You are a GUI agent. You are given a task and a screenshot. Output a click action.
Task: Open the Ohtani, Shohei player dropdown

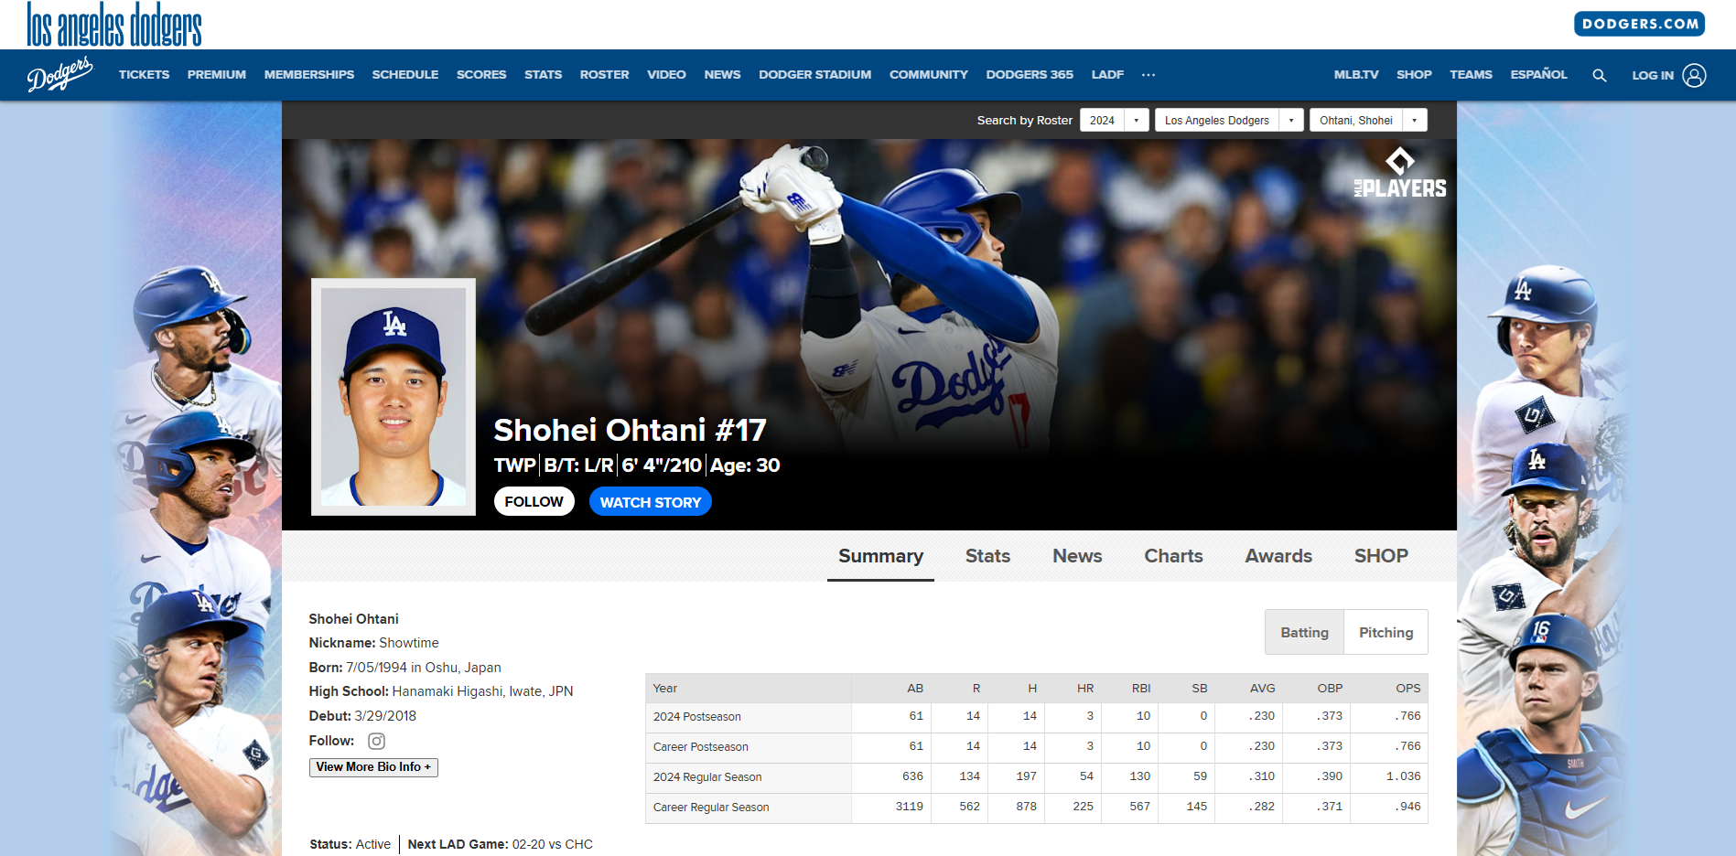point(1367,121)
